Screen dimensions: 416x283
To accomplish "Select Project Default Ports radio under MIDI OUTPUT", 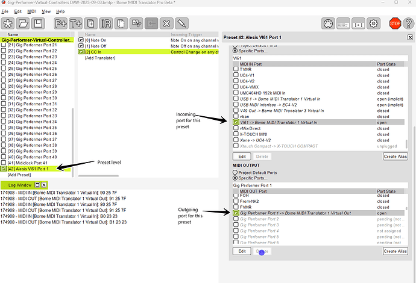I will [x=235, y=172].
